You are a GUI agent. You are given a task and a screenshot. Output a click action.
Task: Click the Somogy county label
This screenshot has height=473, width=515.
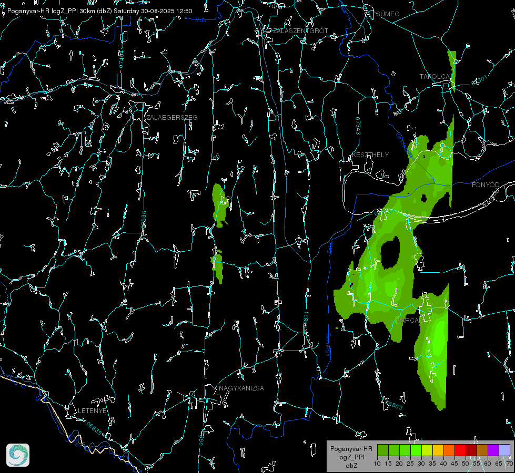[328, 346]
